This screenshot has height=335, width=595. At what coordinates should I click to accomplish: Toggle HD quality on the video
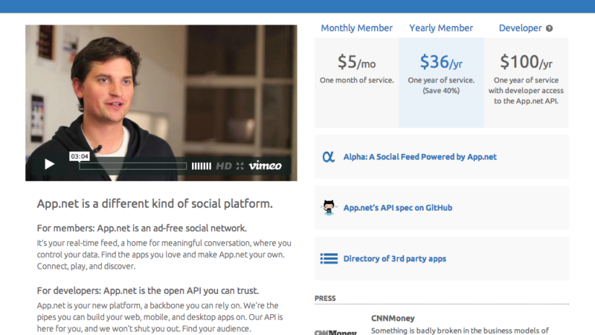point(224,166)
